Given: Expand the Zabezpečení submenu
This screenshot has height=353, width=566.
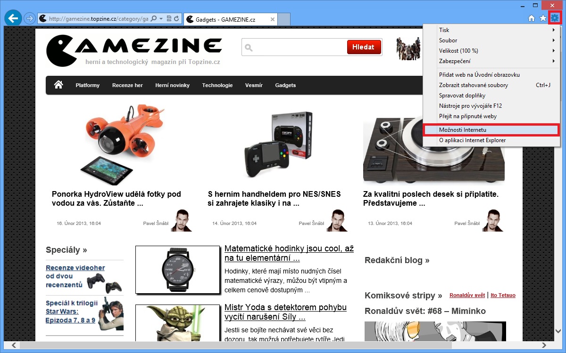Looking at the screenshot, I should click(x=491, y=61).
